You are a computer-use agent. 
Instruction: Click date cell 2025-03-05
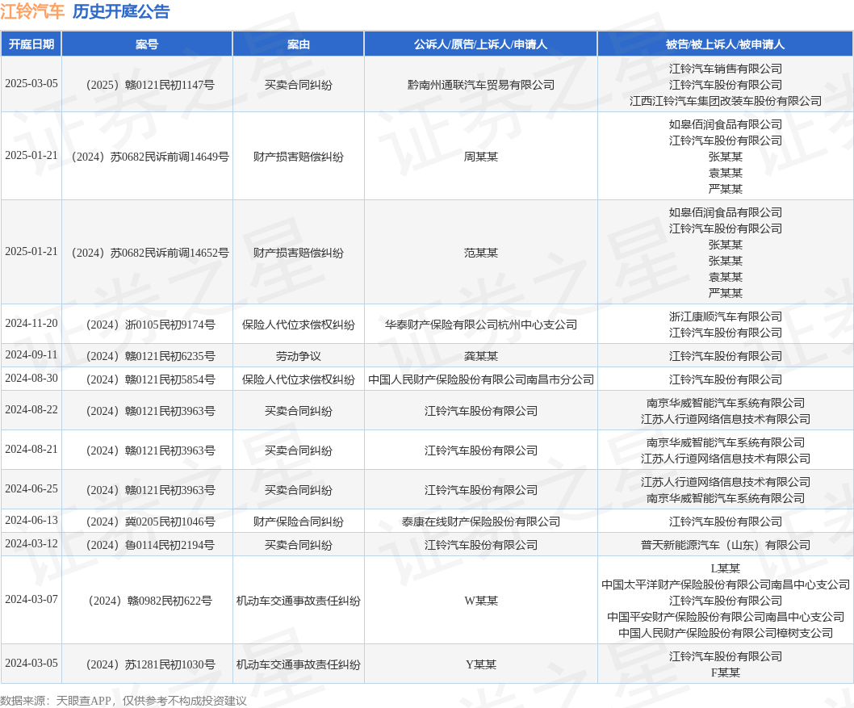pyautogui.click(x=31, y=84)
